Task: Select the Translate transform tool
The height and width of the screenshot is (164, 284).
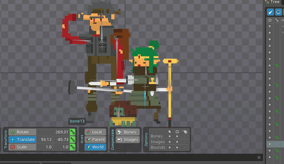Action: point(22,139)
